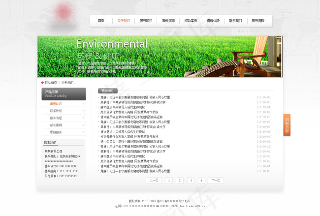Click the 站长统计 link in the footer

185,201
